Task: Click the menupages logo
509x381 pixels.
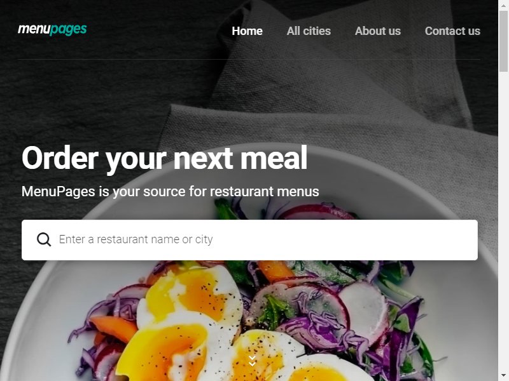Action: pos(52,29)
